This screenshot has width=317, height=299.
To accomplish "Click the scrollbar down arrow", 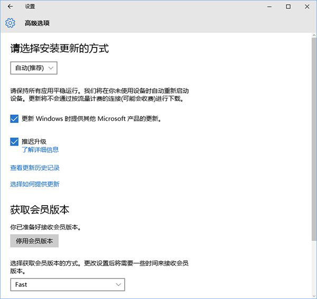I will pyautogui.click(x=314, y=295).
